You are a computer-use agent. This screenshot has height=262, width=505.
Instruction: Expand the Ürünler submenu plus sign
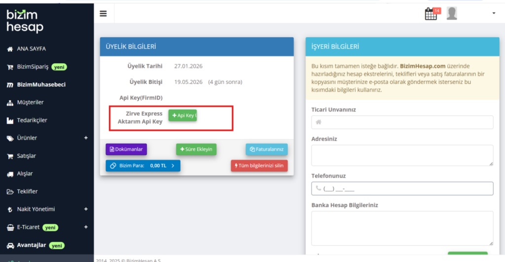pos(86,138)
